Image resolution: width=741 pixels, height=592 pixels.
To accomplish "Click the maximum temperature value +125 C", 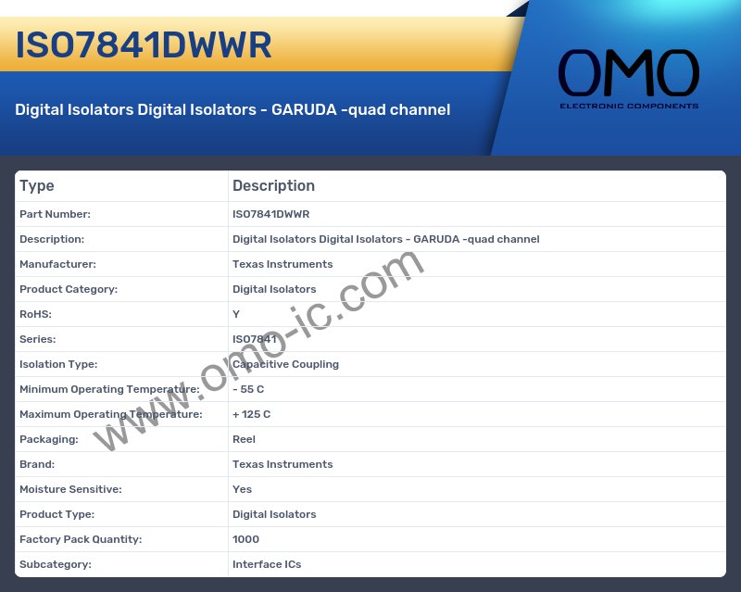I will point(251,414).
